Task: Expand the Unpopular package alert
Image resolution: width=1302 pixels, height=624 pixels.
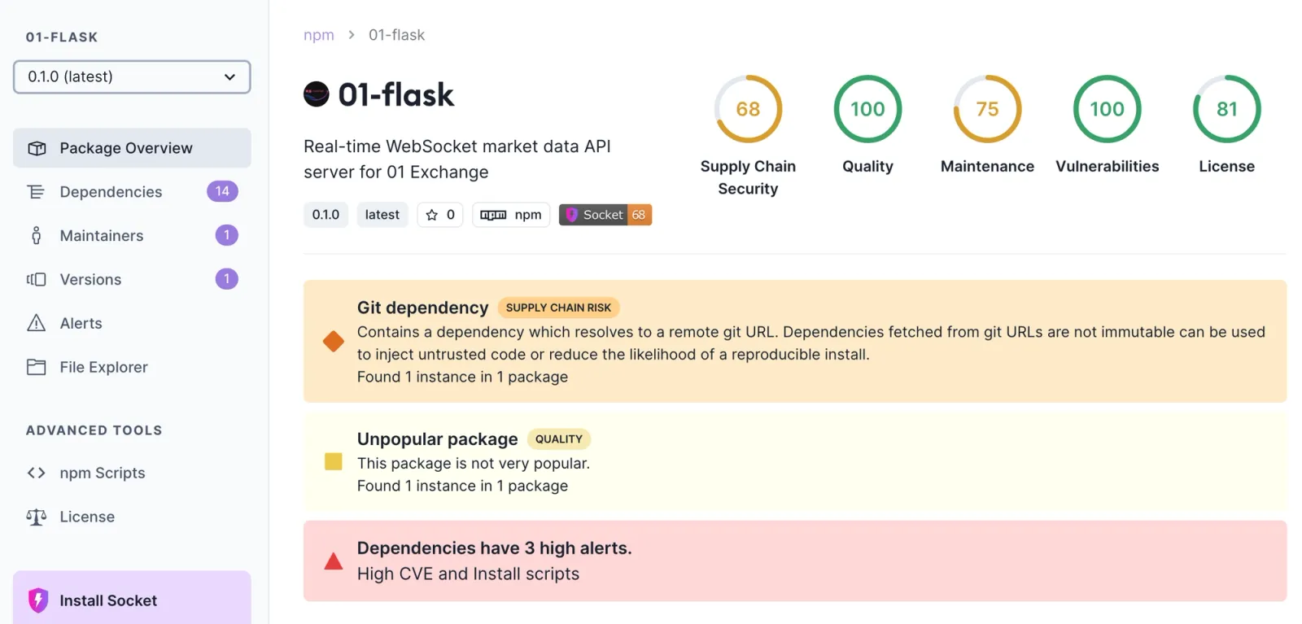Action: point(795,461)
